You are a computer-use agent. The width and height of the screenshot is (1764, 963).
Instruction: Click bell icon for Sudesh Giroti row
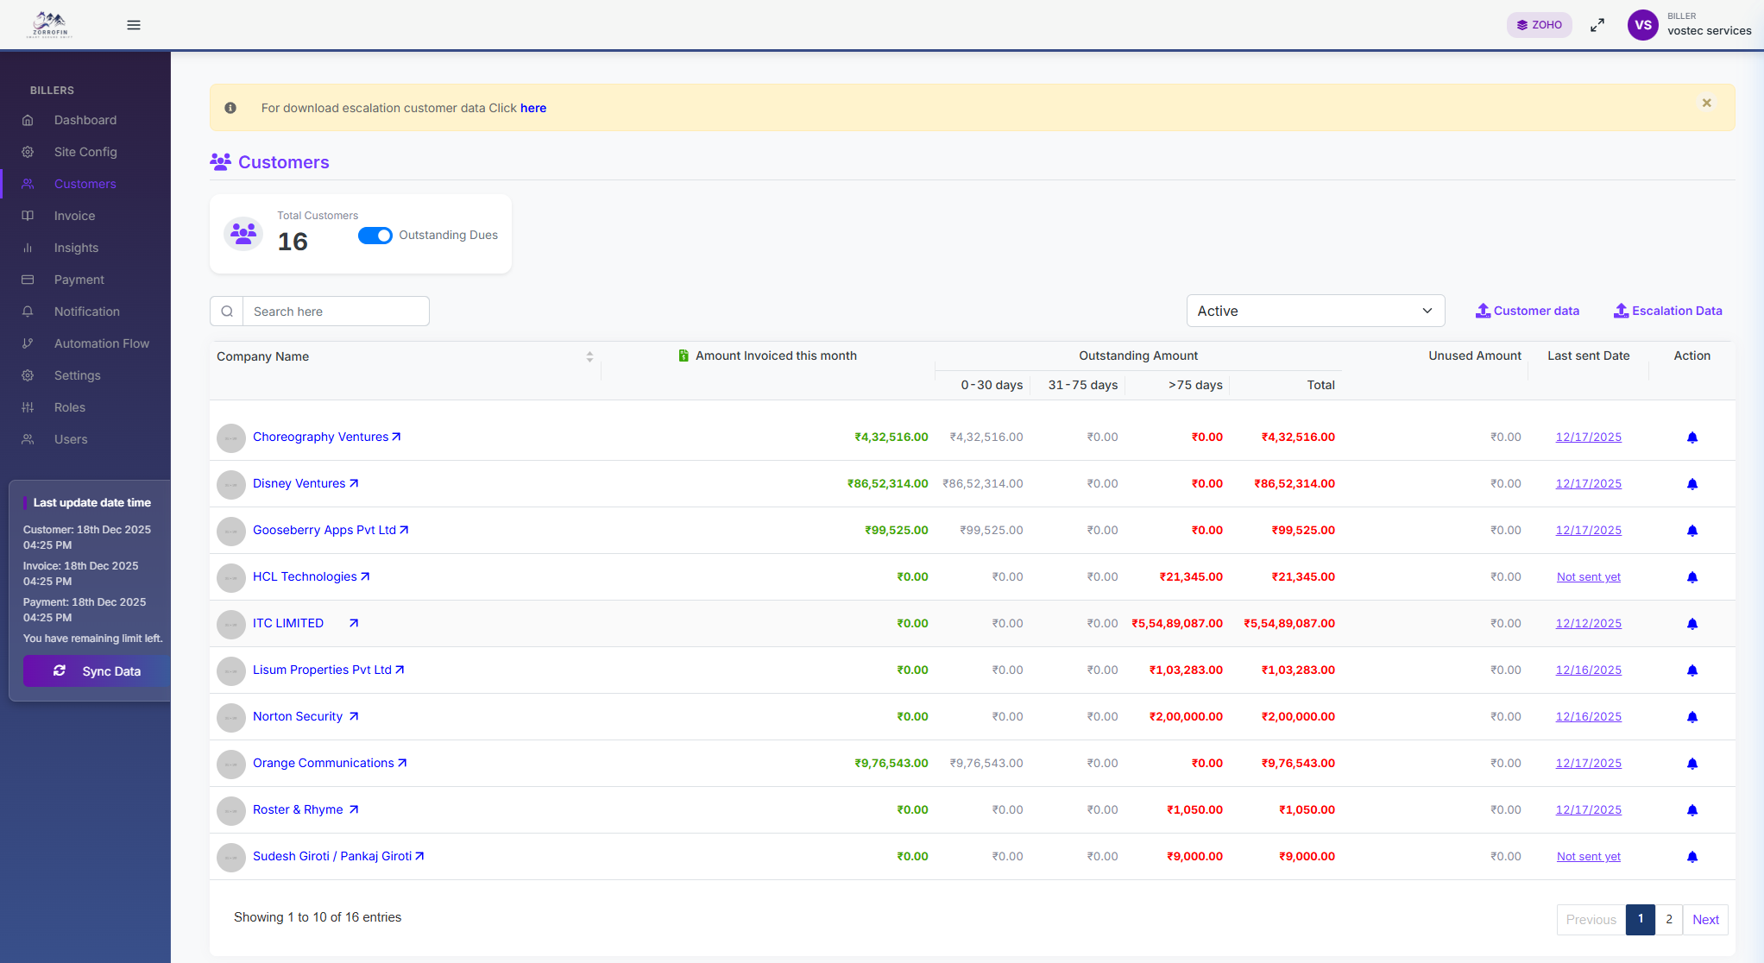[x=1692, y=857]
